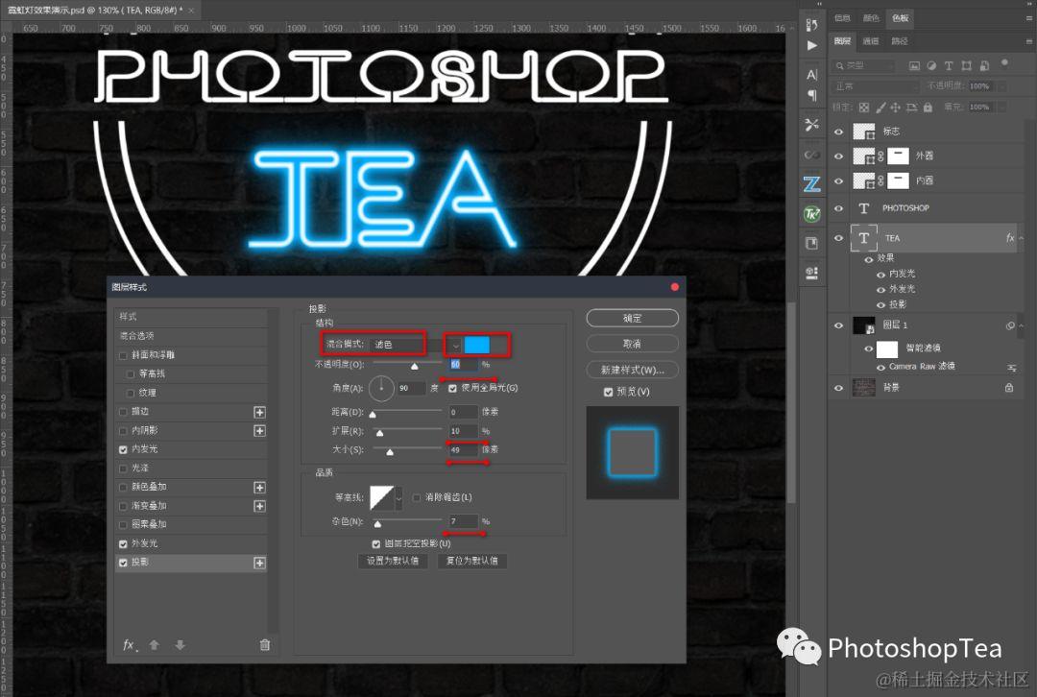The width and height of the screenshot is (1037, 697).
Task: Click the 复位为默认值 button
Action: coord(471,561)
